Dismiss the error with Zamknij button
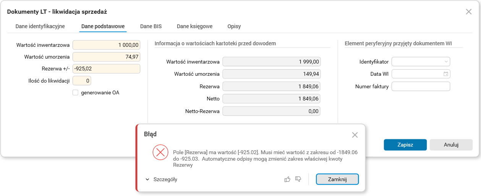Viewport: 481px width, 196px height. pyautogui.click(x=337, y=179)
